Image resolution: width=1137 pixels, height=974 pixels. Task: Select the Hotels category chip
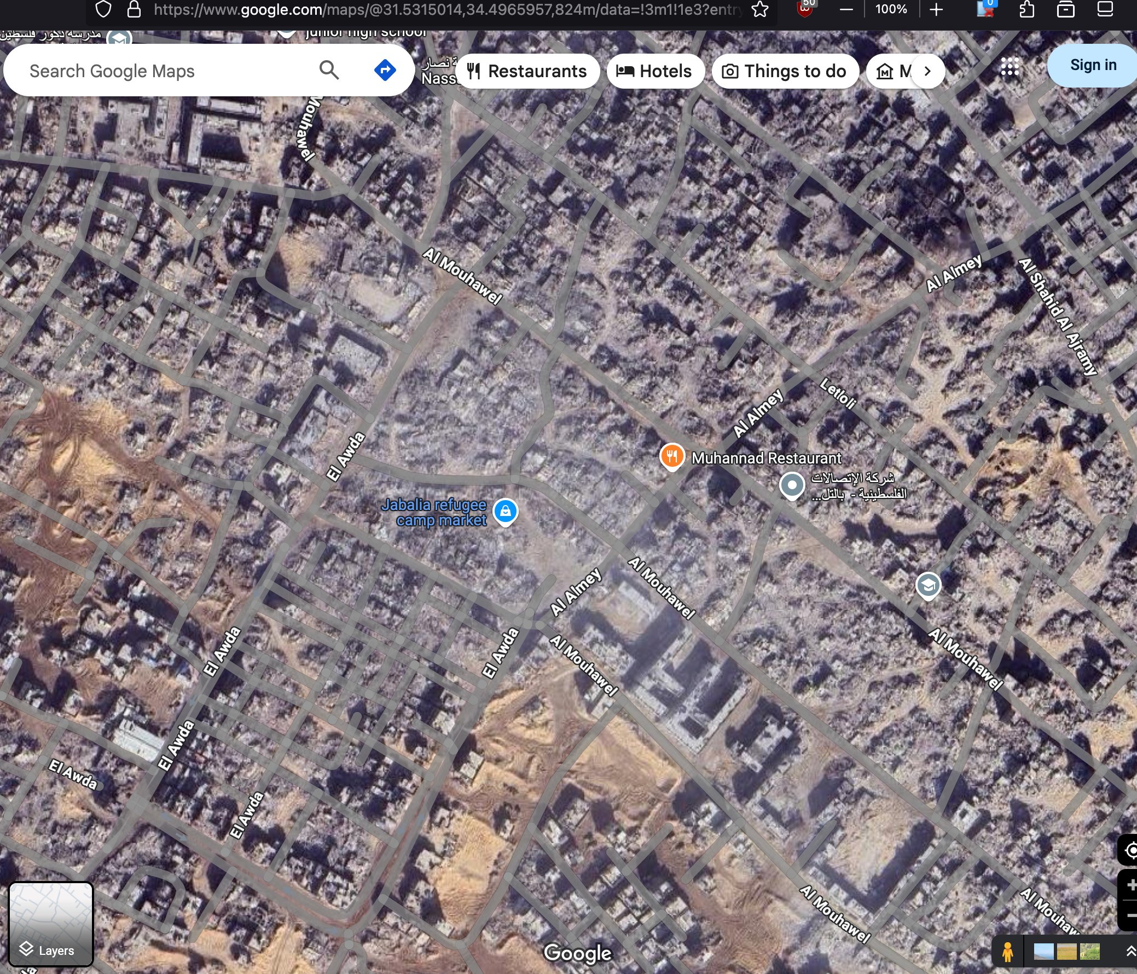pos(655,71)
